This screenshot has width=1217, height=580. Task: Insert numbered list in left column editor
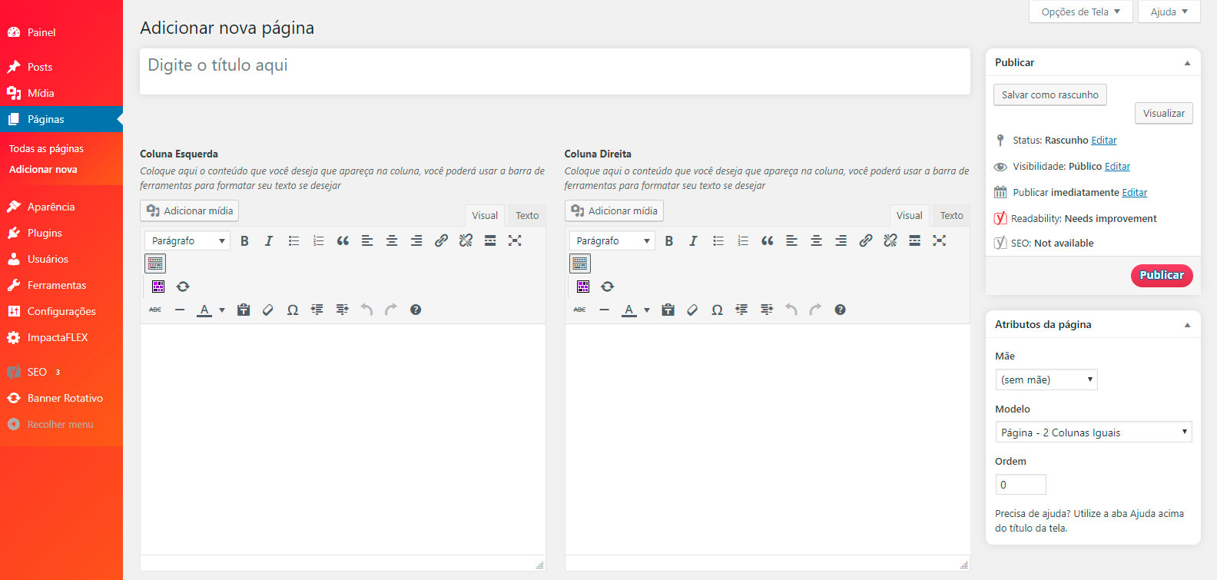318,240
